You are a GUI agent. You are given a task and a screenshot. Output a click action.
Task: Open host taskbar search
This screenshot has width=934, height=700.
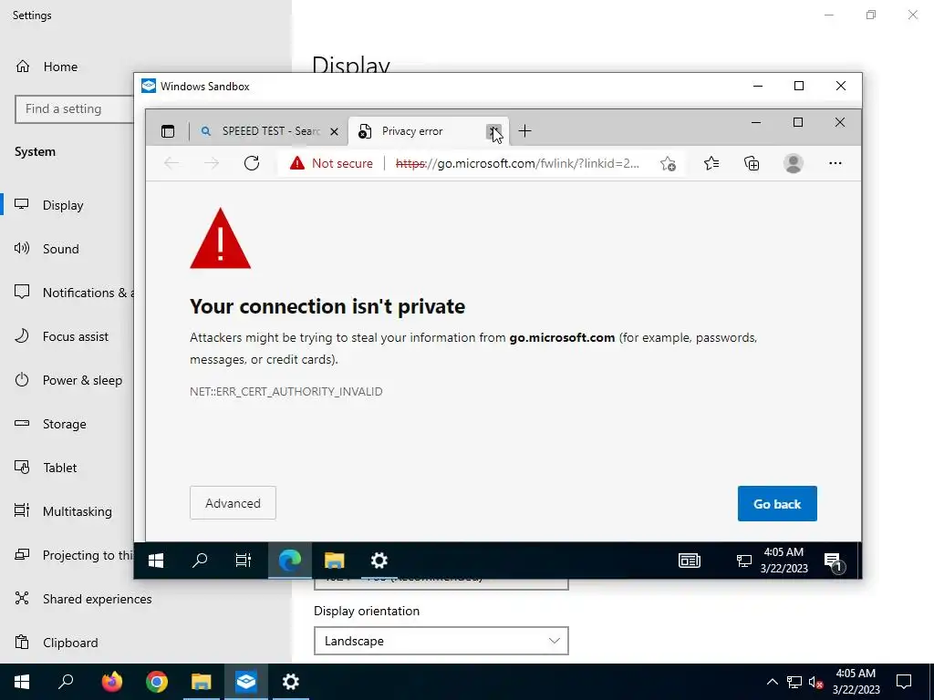(66, 682)
